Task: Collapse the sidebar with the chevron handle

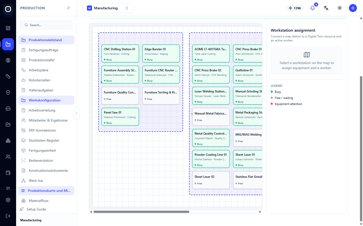Action: click(77, 113)
